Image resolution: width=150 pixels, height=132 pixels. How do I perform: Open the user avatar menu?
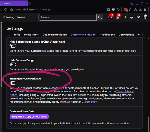146,17
